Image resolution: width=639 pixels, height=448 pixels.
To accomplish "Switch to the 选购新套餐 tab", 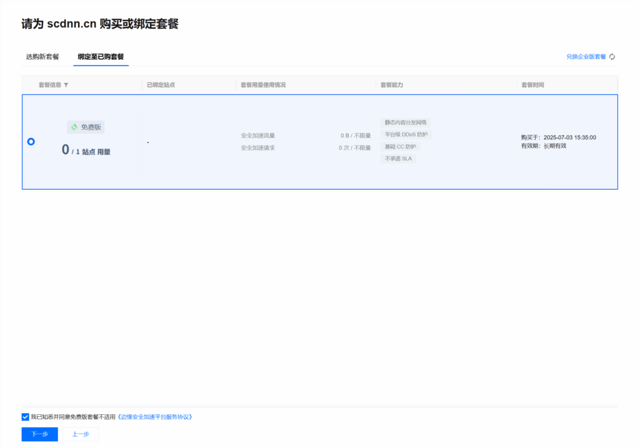I will tap(42, 57).
